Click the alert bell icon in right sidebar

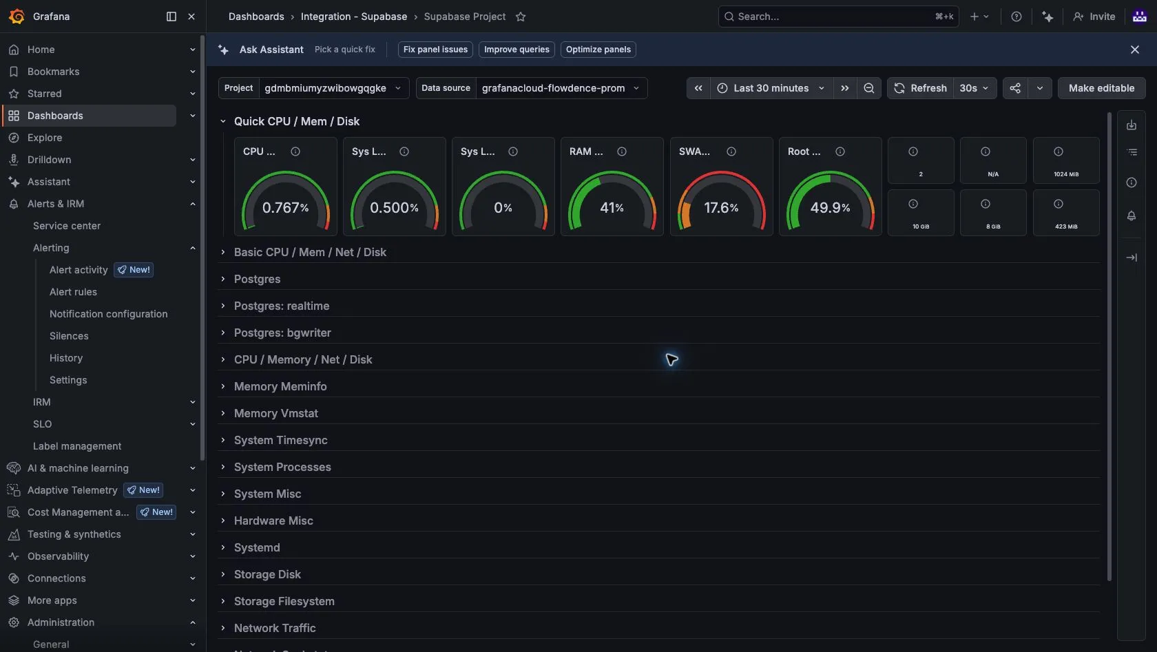(1132, 216)
